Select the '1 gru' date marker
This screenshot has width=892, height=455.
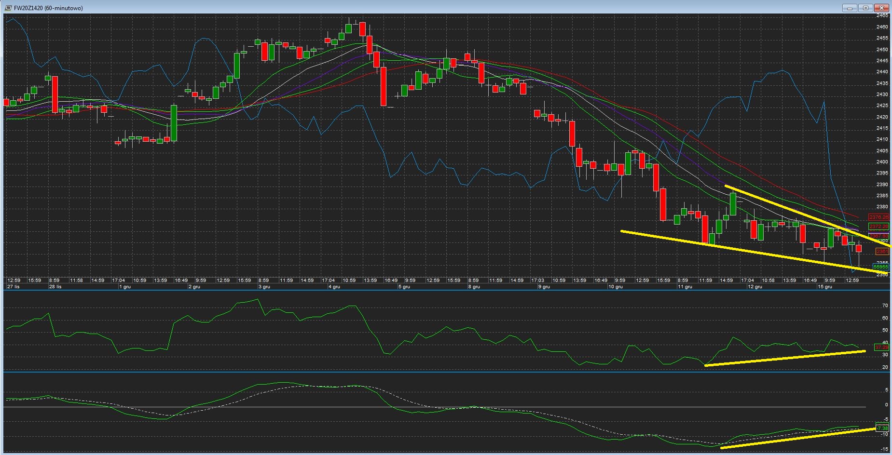[x=124, y=287]
